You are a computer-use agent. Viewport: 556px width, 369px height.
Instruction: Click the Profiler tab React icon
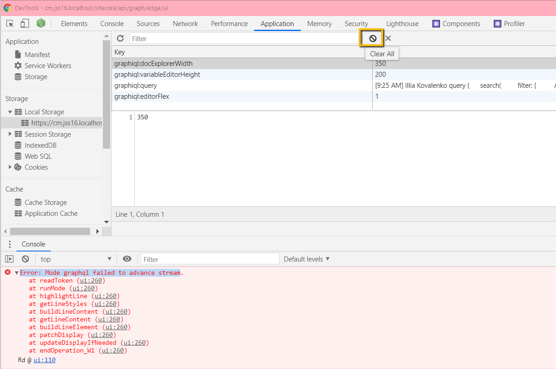(497, 24)
